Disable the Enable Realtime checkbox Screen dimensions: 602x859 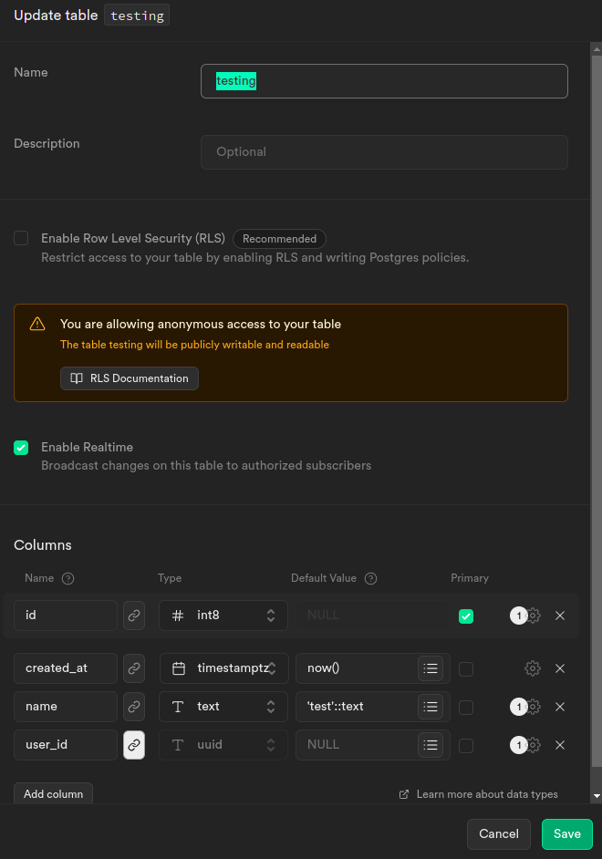pos(21,448)
